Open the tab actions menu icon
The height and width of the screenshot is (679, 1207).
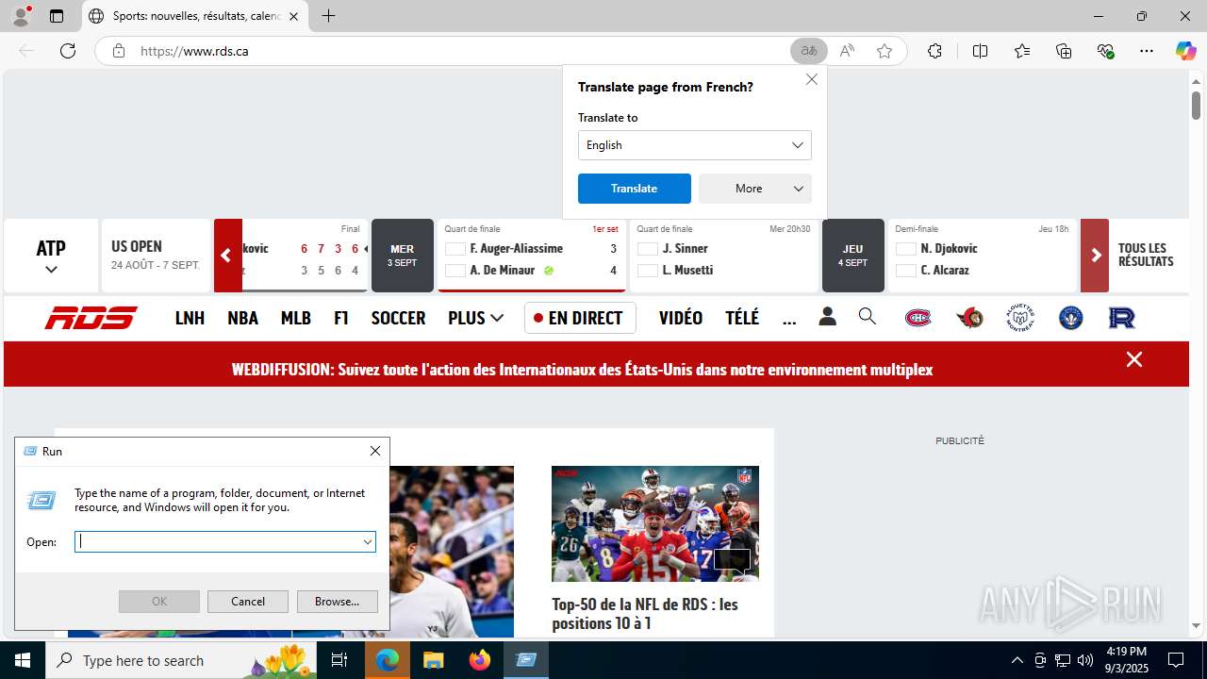click(57, 16)
